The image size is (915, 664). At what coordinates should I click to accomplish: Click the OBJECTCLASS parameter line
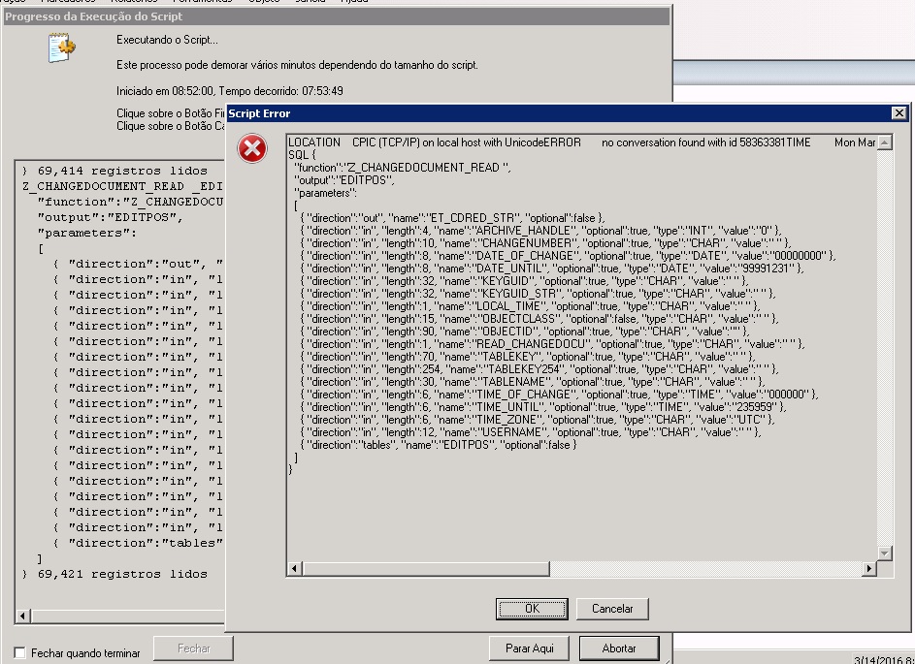[x=539, y=319]
